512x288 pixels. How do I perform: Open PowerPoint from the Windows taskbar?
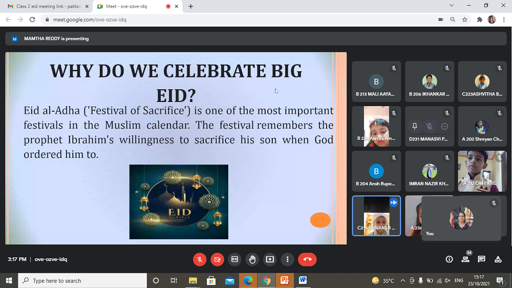point(284,280)
